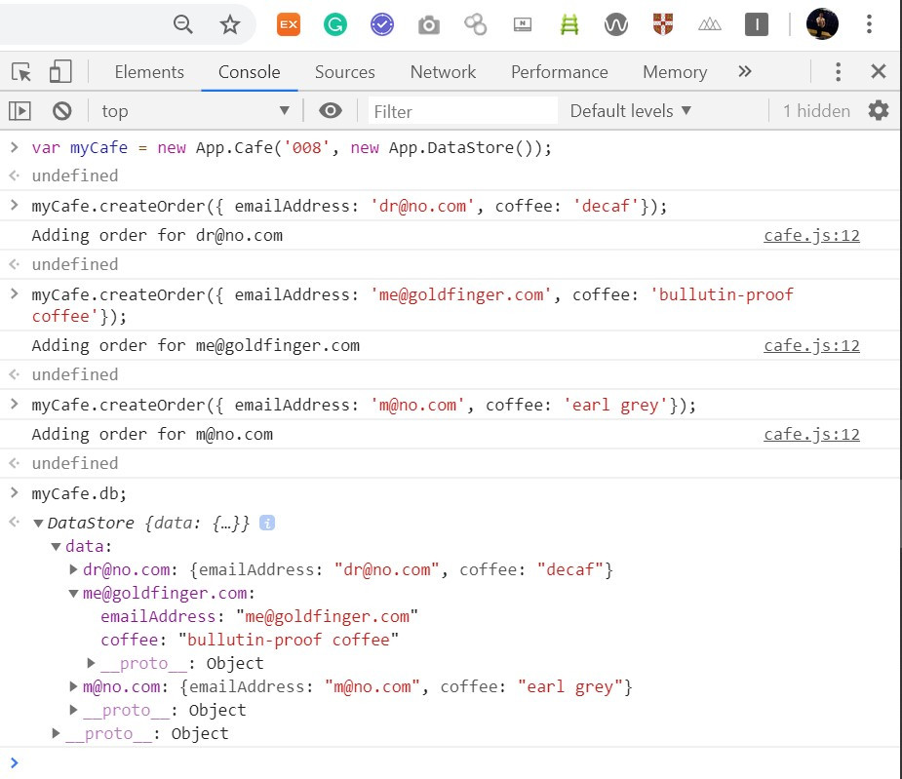Click the camera screenshot extension icon
This screenshot has height=779, width=902.
(428, 24)
